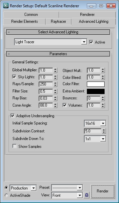The image size is (119, 203).
Task: Maximize the Render Setup window
Action: [x=101, y=6]
